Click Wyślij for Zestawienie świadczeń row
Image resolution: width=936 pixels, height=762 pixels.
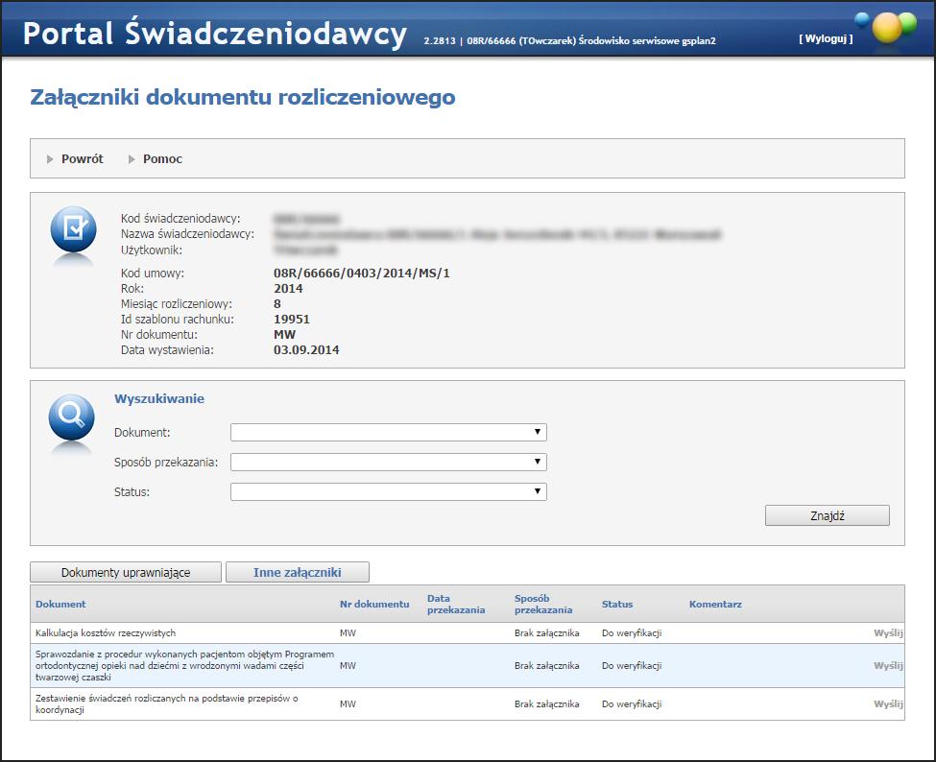point(888,704)
